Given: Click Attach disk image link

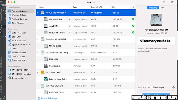Looking at the screenshot, I should [48, 98].
